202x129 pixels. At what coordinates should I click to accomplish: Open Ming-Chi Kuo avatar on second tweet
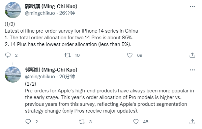coord(13,75)
